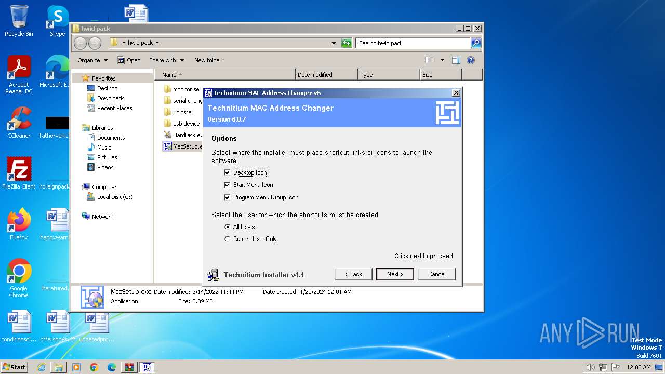665x374 pixels.
Task: Select HardDisk.exe file
Action: [183, 135]
